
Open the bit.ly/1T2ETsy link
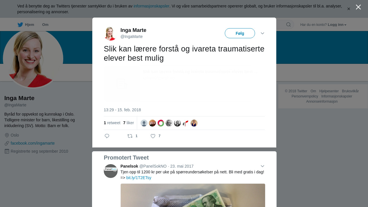139,178
